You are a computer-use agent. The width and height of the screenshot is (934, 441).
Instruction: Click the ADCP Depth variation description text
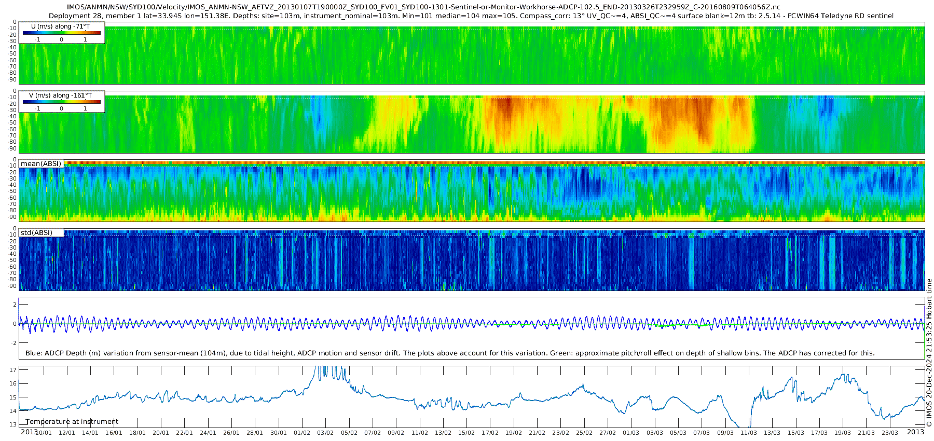tap(450, 353)
